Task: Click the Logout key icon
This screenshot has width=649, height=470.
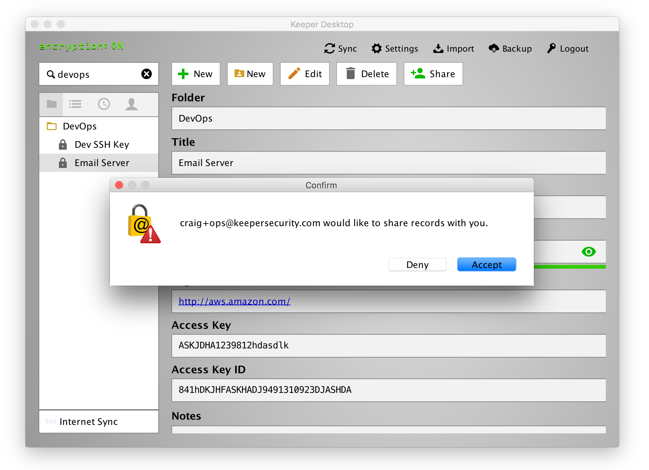Action: coord(552,48)
